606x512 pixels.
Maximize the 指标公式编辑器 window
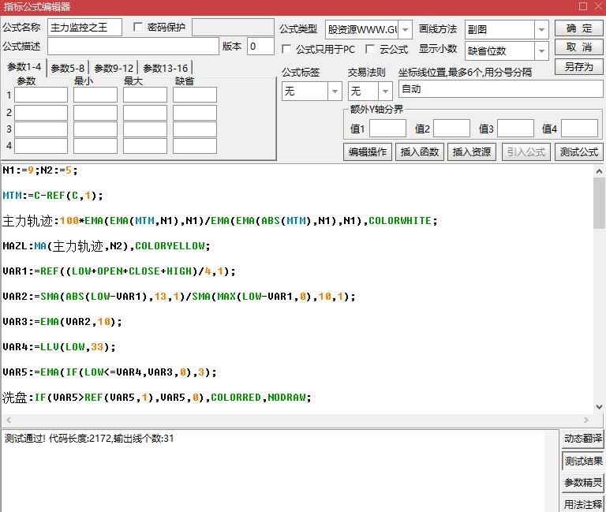pyautogui.click(x=583, y=6)
